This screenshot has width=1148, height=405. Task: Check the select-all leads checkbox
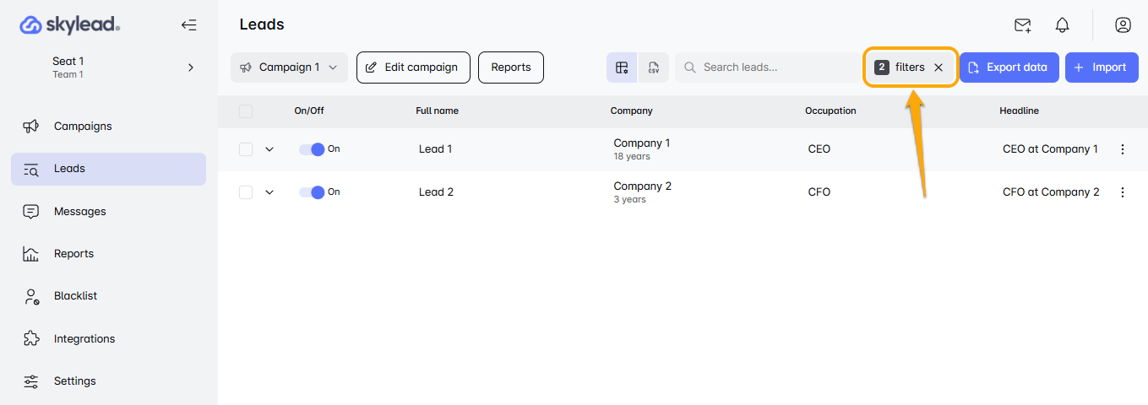point(246,111)
